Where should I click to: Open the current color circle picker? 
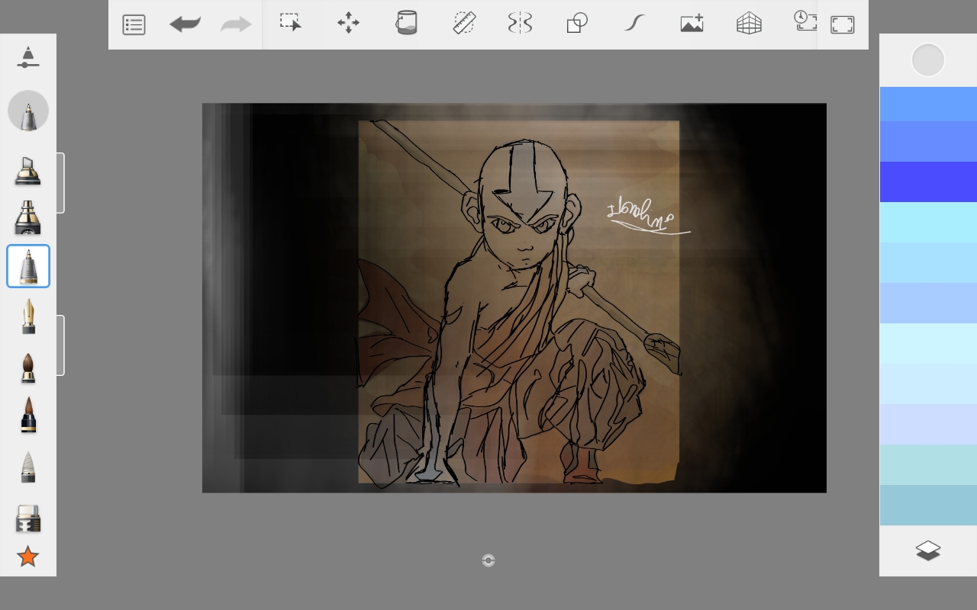(x=928, y=60)
